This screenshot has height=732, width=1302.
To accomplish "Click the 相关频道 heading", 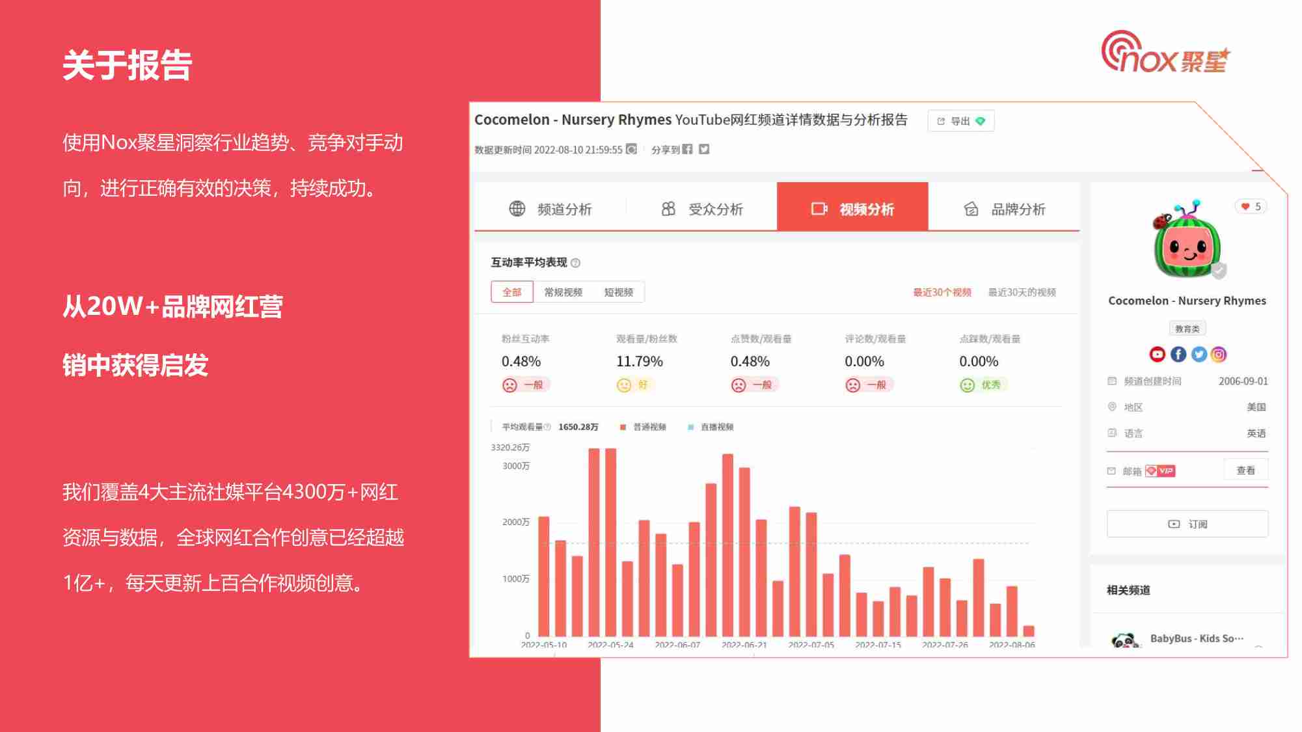I will click(x=1128, y=590).
